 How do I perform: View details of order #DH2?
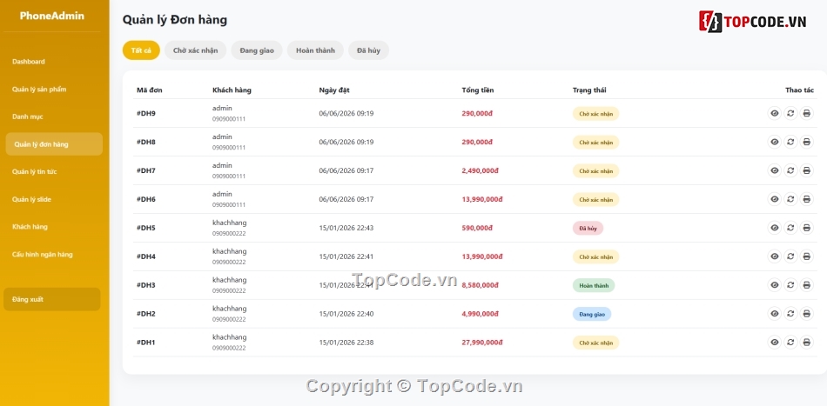pyautogui.click(x=774, y=314)
